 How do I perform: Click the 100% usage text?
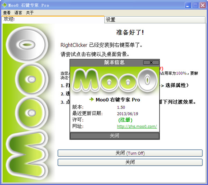coord(181,73)
